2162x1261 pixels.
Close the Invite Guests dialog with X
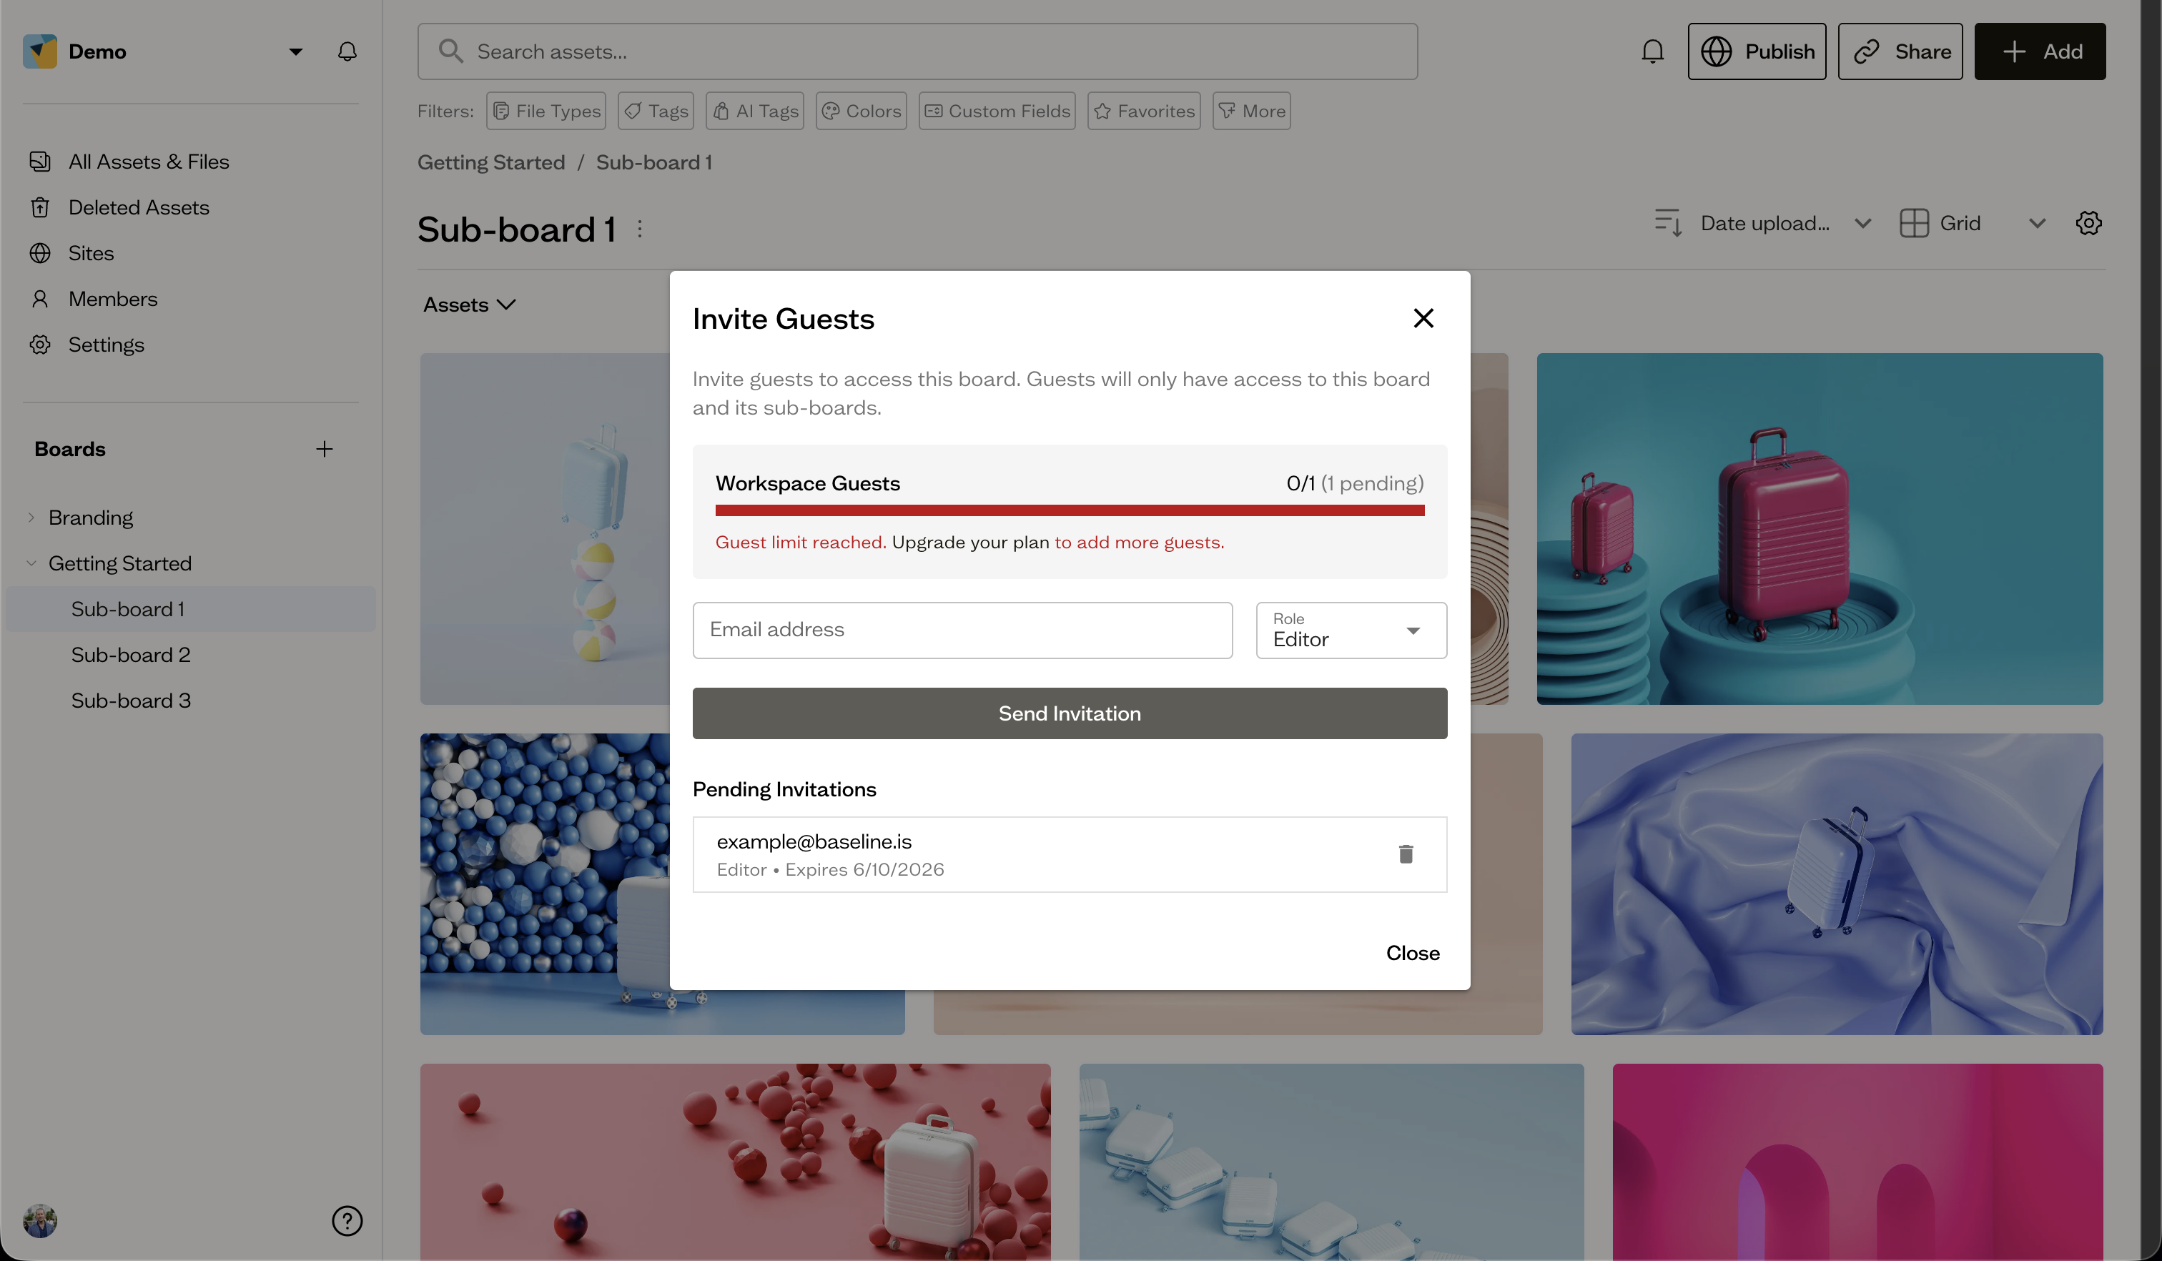(x=1423, y=318)
